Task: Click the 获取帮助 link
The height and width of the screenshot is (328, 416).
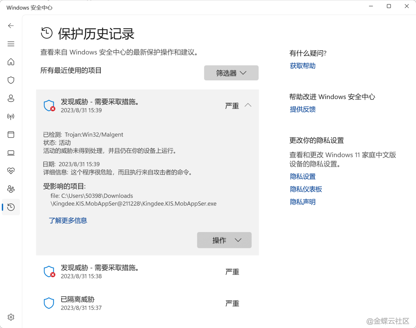Action: pyautogui.click(x=303, y=66)
